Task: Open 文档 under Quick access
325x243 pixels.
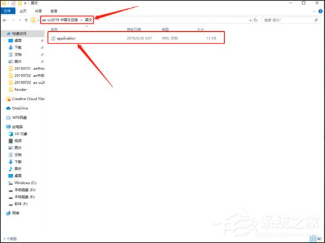Action: click(x=18, y=55)
